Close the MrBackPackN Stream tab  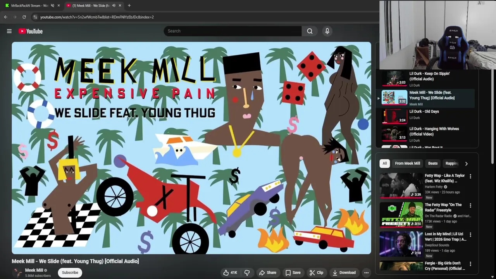(59, 5)
